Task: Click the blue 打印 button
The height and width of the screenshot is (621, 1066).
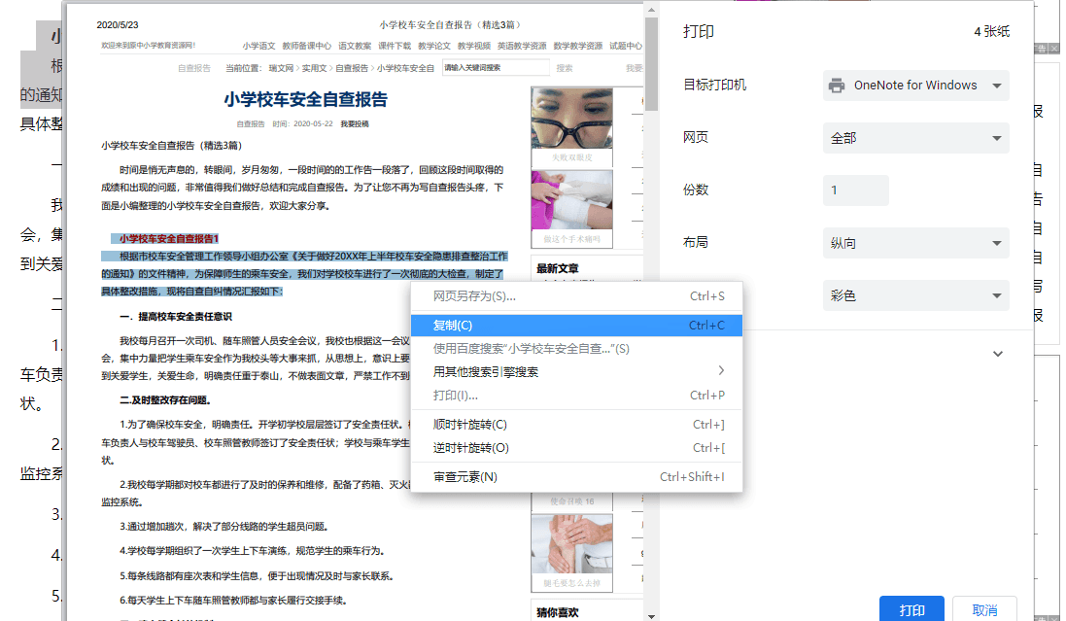Action: [x=911, y=609]
